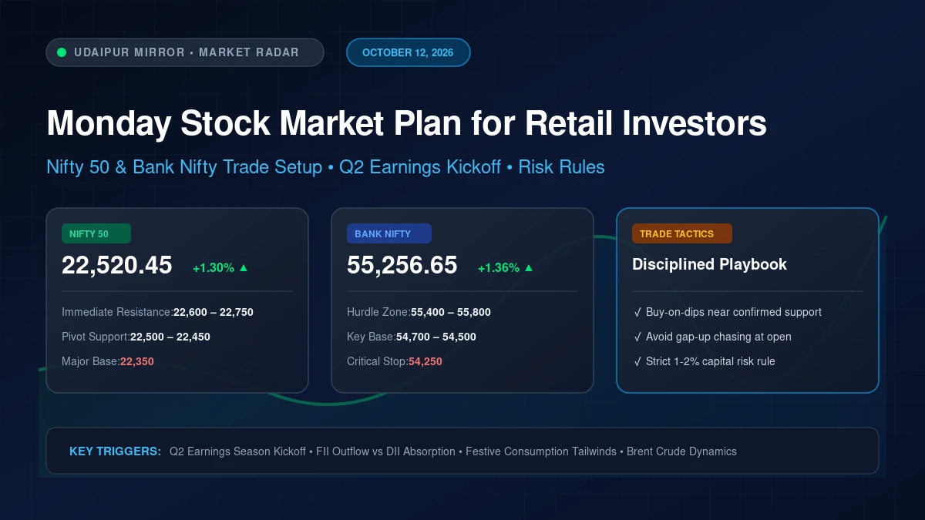Click Avoid gap-up chasing at open text
This screenshot has height=520, width=925.
(718, 337)
